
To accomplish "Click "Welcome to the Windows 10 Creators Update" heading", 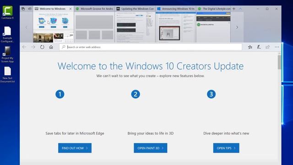I will (151, 66).
